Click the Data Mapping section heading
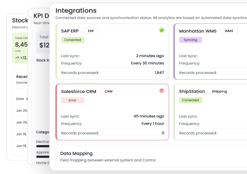Screen dimensions: 247x174 76,154
